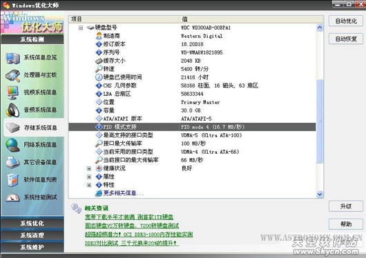This screenshot has height=258, width=366.
Task: Click info icon beside 容量
Action: pos(99,110)
